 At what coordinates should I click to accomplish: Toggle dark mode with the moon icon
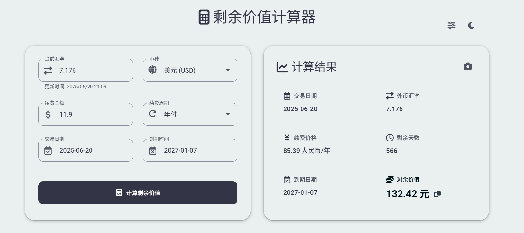pos(471,25)
